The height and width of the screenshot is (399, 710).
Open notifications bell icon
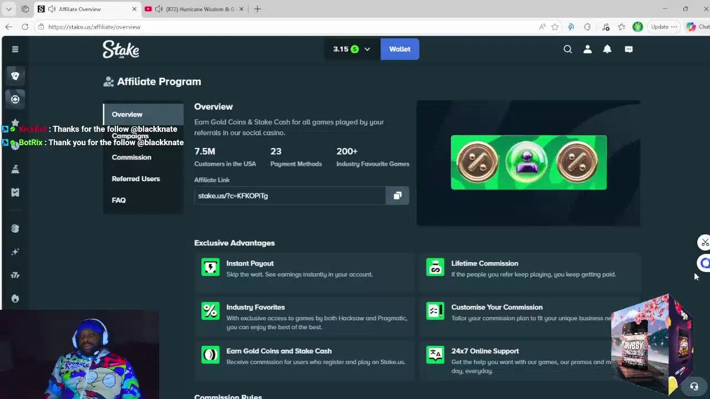point(607,49)
